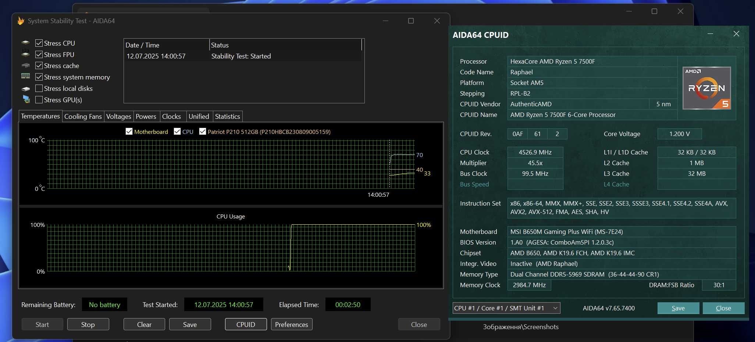Switch to the Unified tab

(199, 117)
